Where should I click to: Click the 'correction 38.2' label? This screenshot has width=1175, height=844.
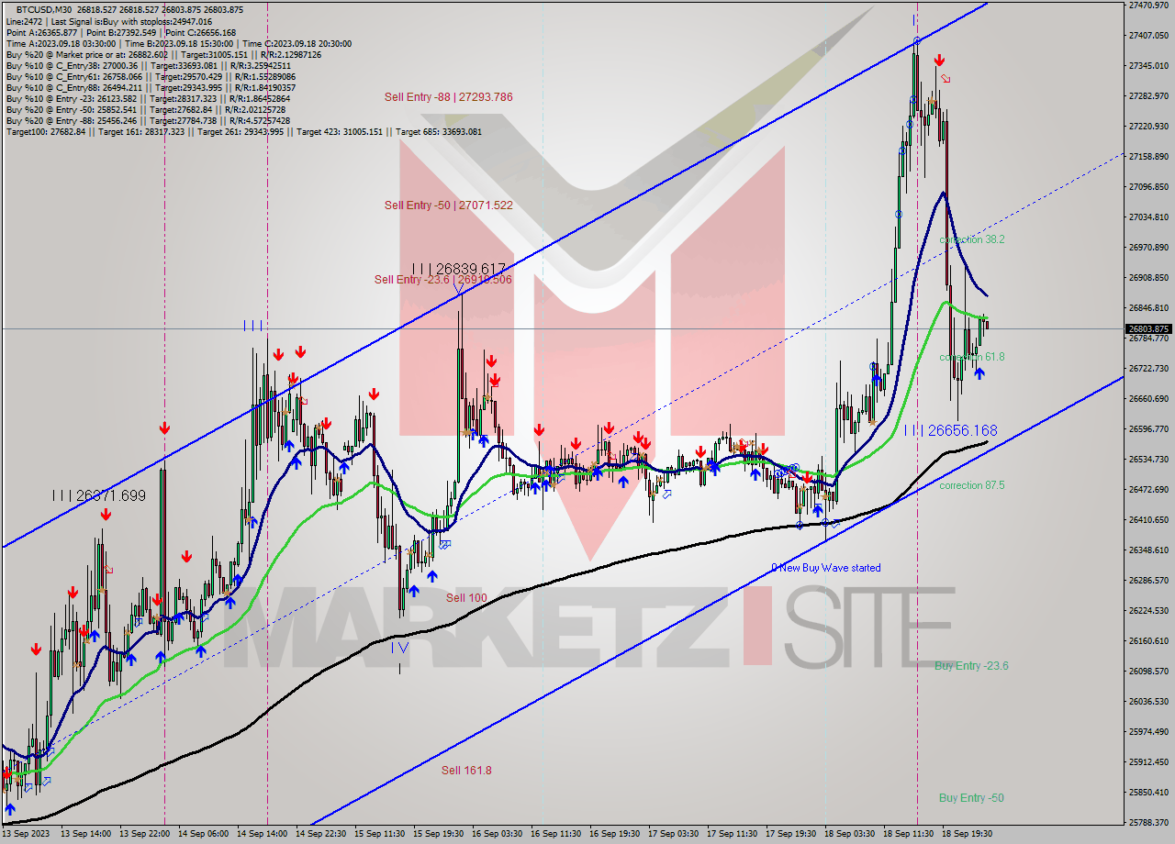coord(972,239)
